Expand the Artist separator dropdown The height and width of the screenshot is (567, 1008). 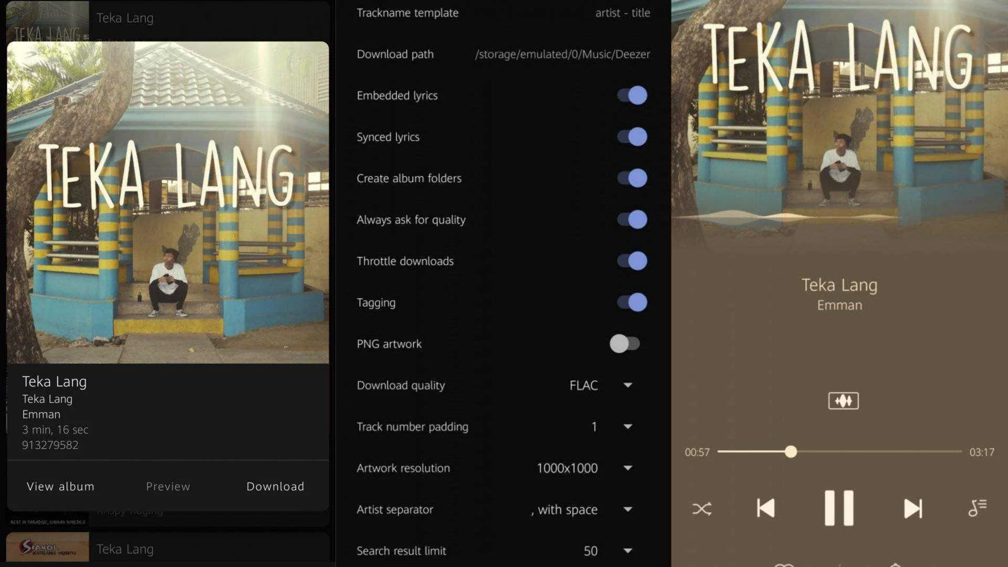pos(582,510)
